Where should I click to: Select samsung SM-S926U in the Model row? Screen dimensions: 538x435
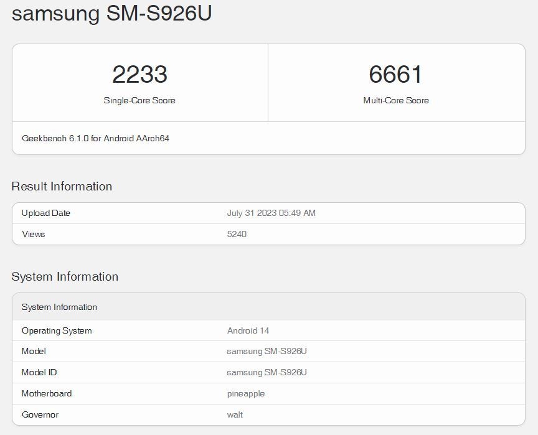[x=267, y=352]
